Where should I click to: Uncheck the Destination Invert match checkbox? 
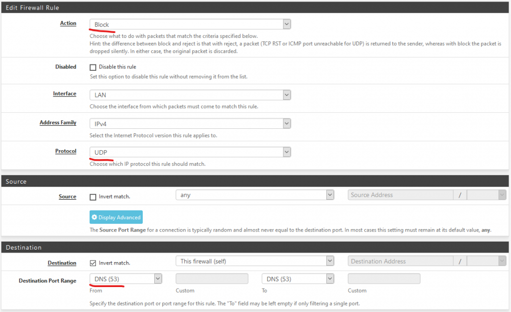tap(93, 263)
